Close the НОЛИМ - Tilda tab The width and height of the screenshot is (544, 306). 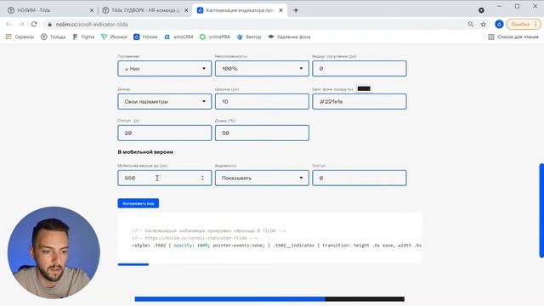click(92, 10)
